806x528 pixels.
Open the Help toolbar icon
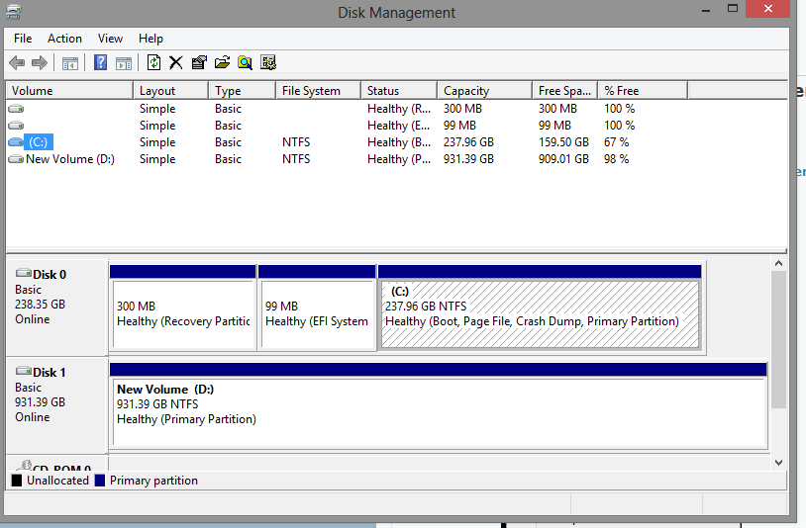pos(100,62)
